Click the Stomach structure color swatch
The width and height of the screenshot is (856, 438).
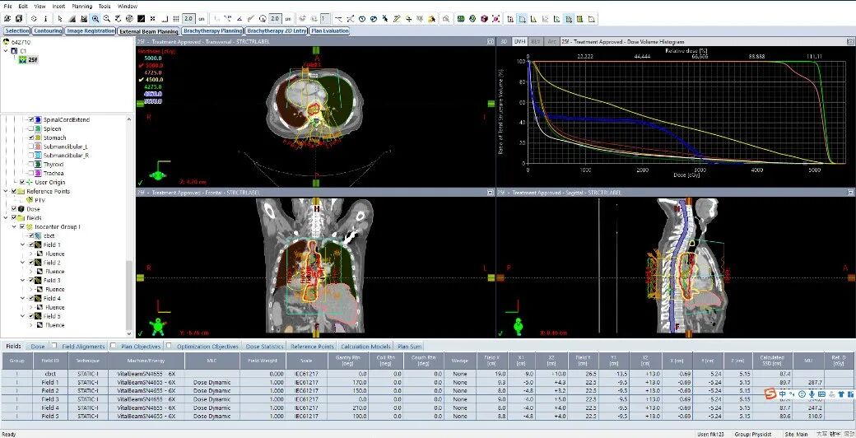click(x=38, y=137)
